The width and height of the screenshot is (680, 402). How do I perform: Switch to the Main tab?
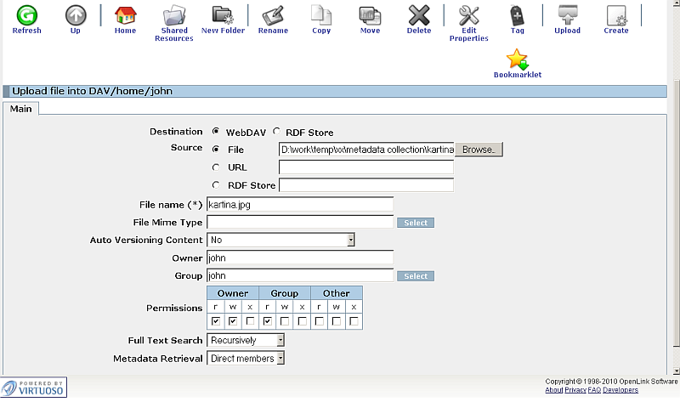click(20, 108)
